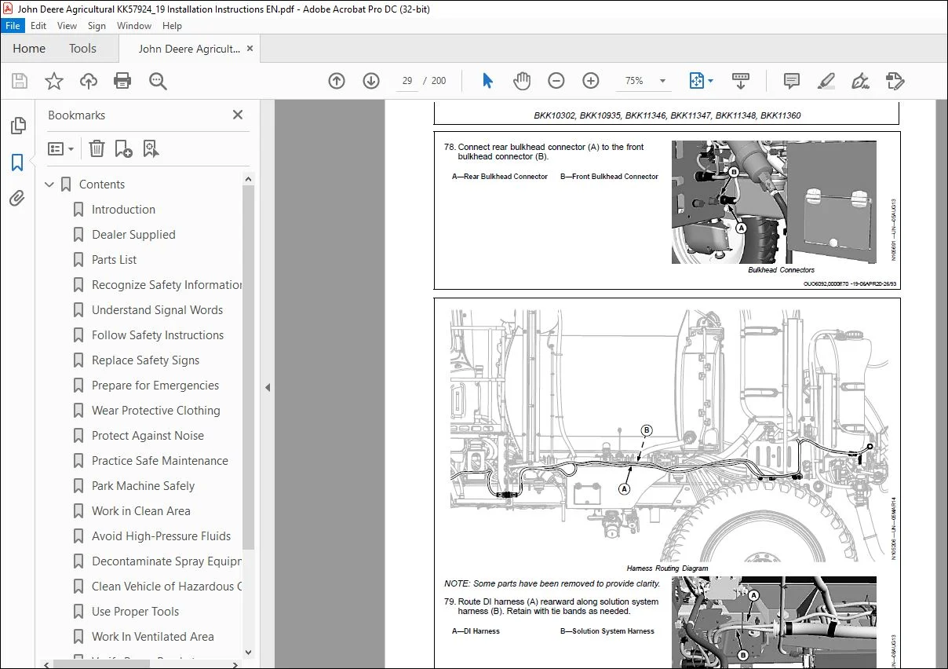Save the file with the floppy disk icon

tap(20, 81)
